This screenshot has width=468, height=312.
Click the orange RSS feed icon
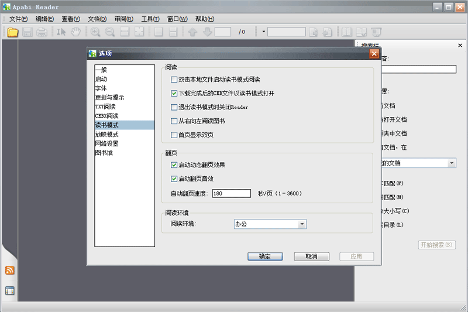(x=10, y=270)
